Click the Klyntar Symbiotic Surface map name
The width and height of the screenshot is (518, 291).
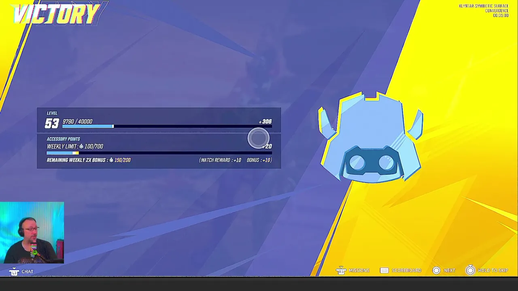click(483, 6)
